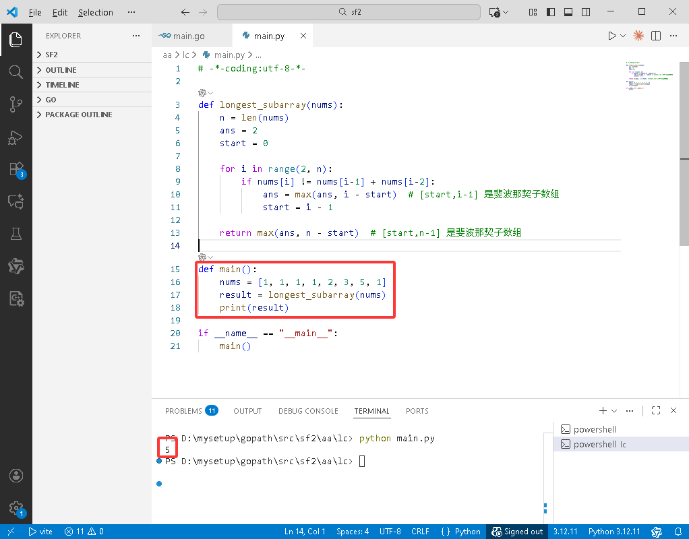Click the vite status bar button

pos(40,532)
